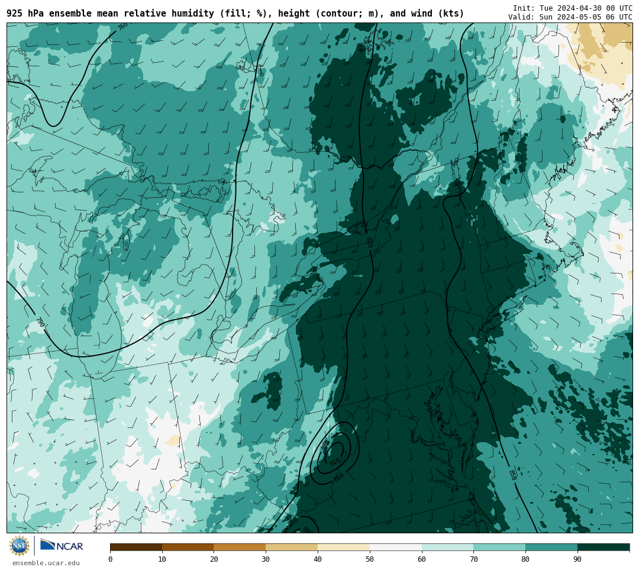Viewport: 639px width, 570px height.
Task: Click the Valid time text Sun 2024-05-05
Action: tap(570, 17)
